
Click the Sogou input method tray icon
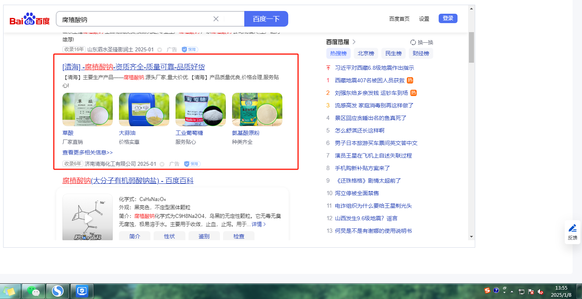pyautogui.click(x=487, y=290)
